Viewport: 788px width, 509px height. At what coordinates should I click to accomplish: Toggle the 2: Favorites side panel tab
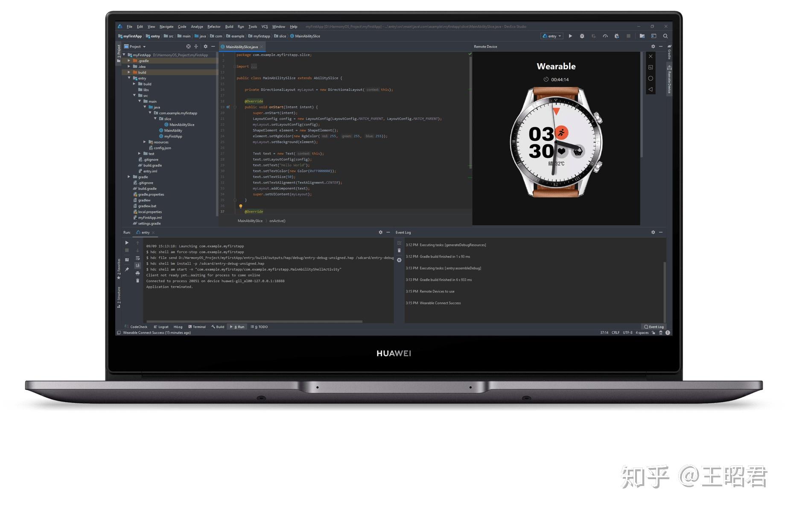pyautogui.click(x=119, y=269)
